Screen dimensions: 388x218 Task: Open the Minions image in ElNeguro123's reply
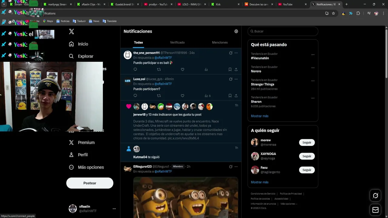click(x=186, y=197)
